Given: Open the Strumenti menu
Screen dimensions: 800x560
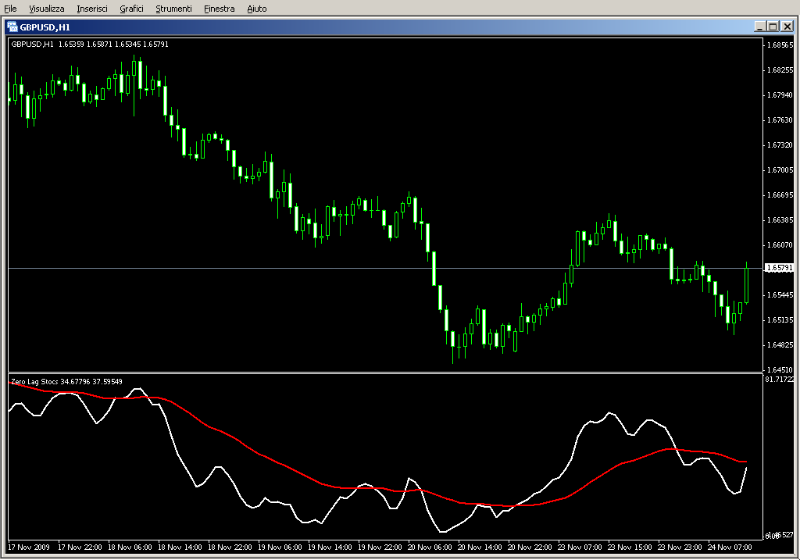Looking at the screenshot, I should pos(173,9).
